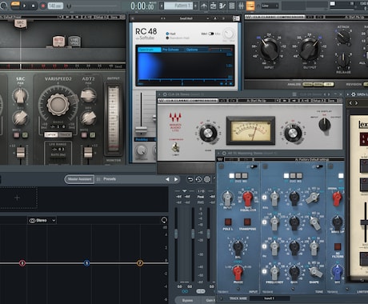Viewport: 368px width, 304px height.
Task: Open the Line snap dropdown
Action: (270, 6)
